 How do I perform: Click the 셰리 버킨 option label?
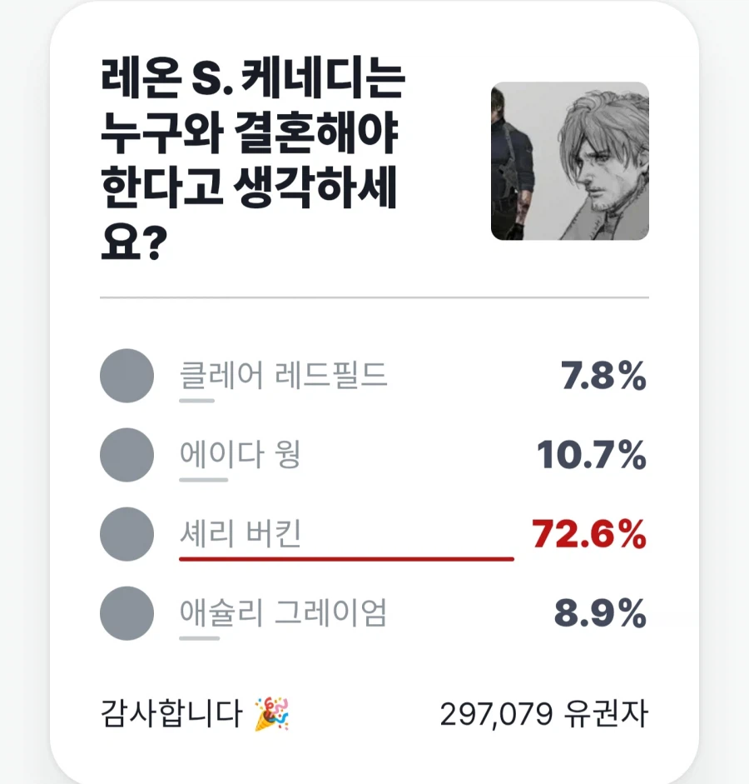click(x=241, y=533)
